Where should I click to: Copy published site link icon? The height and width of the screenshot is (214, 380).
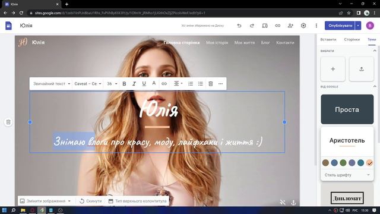pyautogui.click(x=278, y=26)
